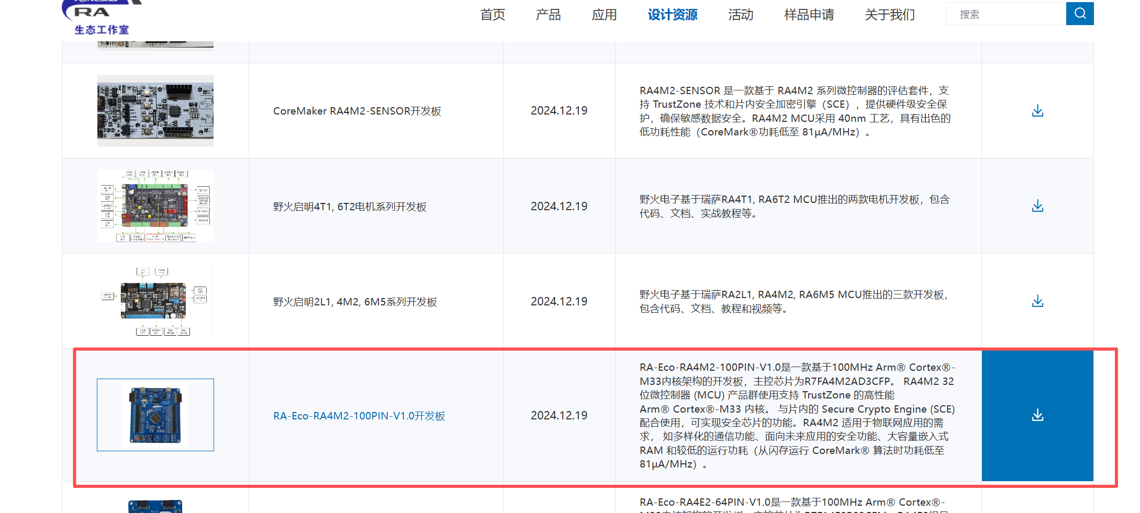Focus the 搜索 input field
This screenshot has height=513, width=1140.
(x=1006, y=14)
